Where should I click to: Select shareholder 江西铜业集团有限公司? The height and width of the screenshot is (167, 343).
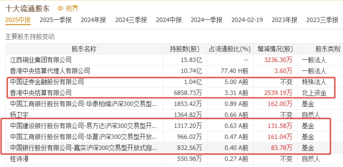[40, 60]
